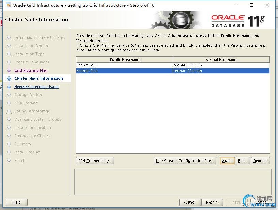Open Use Cluster Configuration File dialog
The width and height of the screenshot is (278, 210).
(185, 161)
